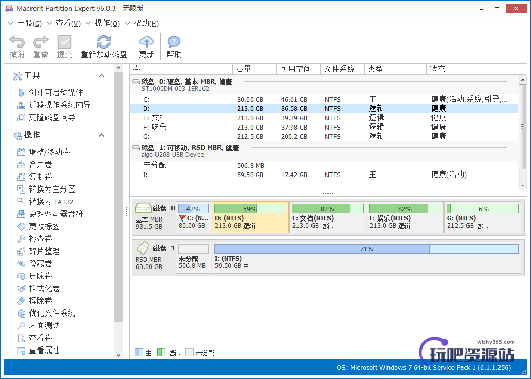Run 表面测试 operation

[x=39, y=325]
